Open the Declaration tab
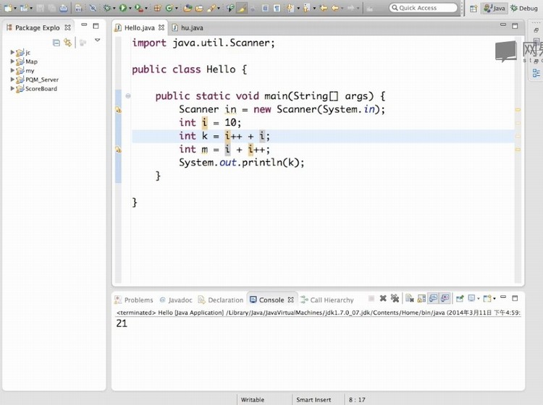543x405 pixels. click(x=221, y=300)
